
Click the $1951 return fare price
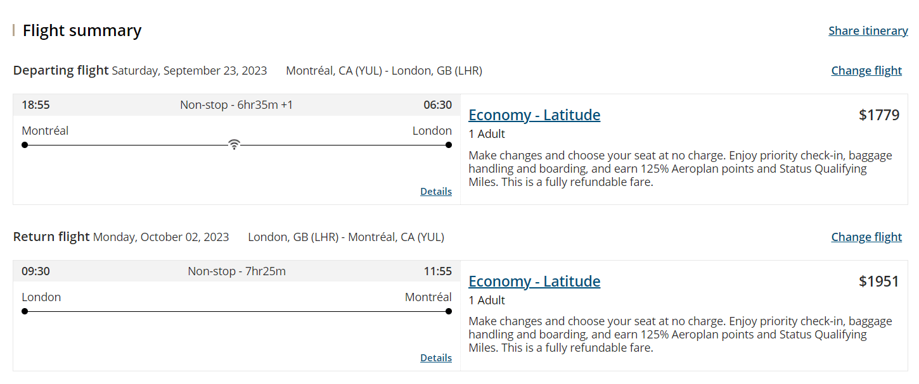click(878, 282)
